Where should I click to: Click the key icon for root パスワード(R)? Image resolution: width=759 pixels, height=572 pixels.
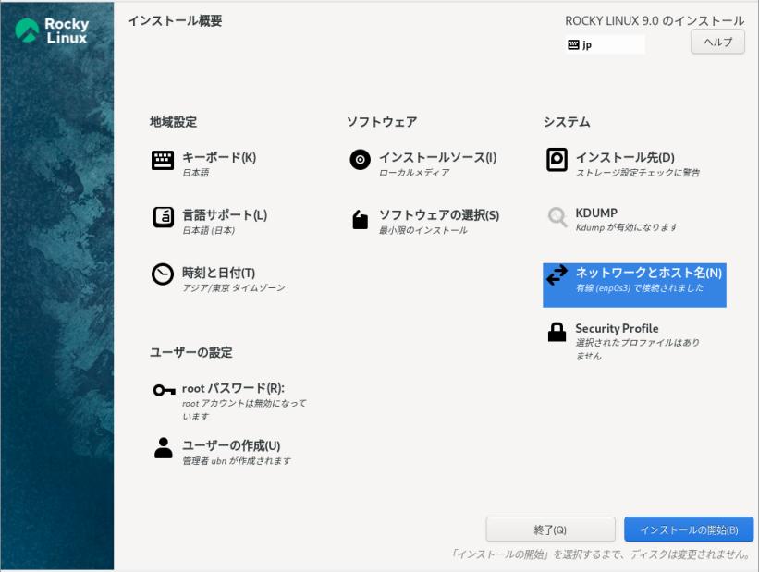click(164, 390)
